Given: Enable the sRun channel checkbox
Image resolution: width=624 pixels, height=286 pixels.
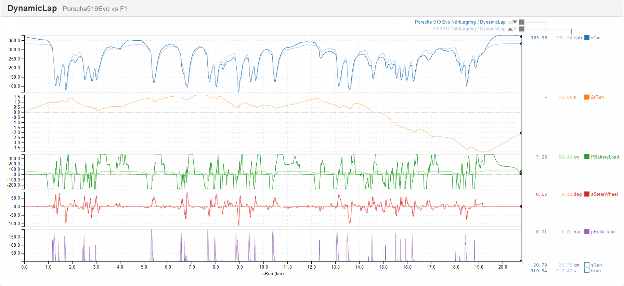Looking at the screenshot, I should coord(587,265).
